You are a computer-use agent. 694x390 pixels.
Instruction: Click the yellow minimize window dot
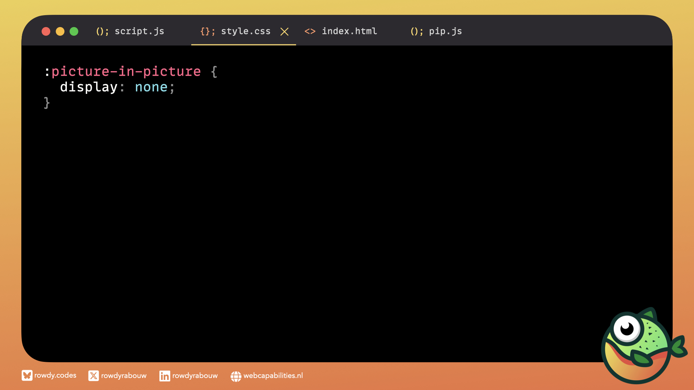coord(60,31)
